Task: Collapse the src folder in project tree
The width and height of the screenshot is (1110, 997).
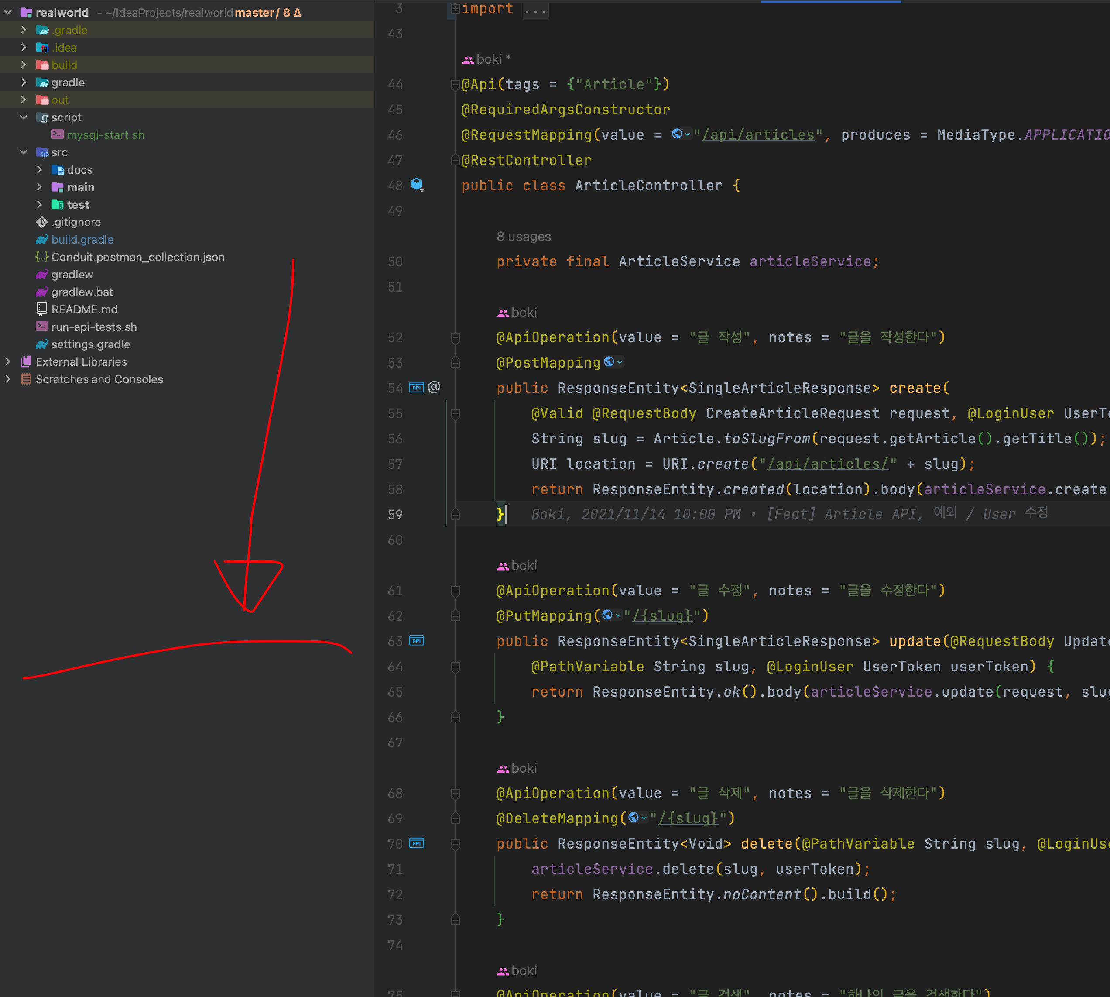Action: click(x=24, y=152)
